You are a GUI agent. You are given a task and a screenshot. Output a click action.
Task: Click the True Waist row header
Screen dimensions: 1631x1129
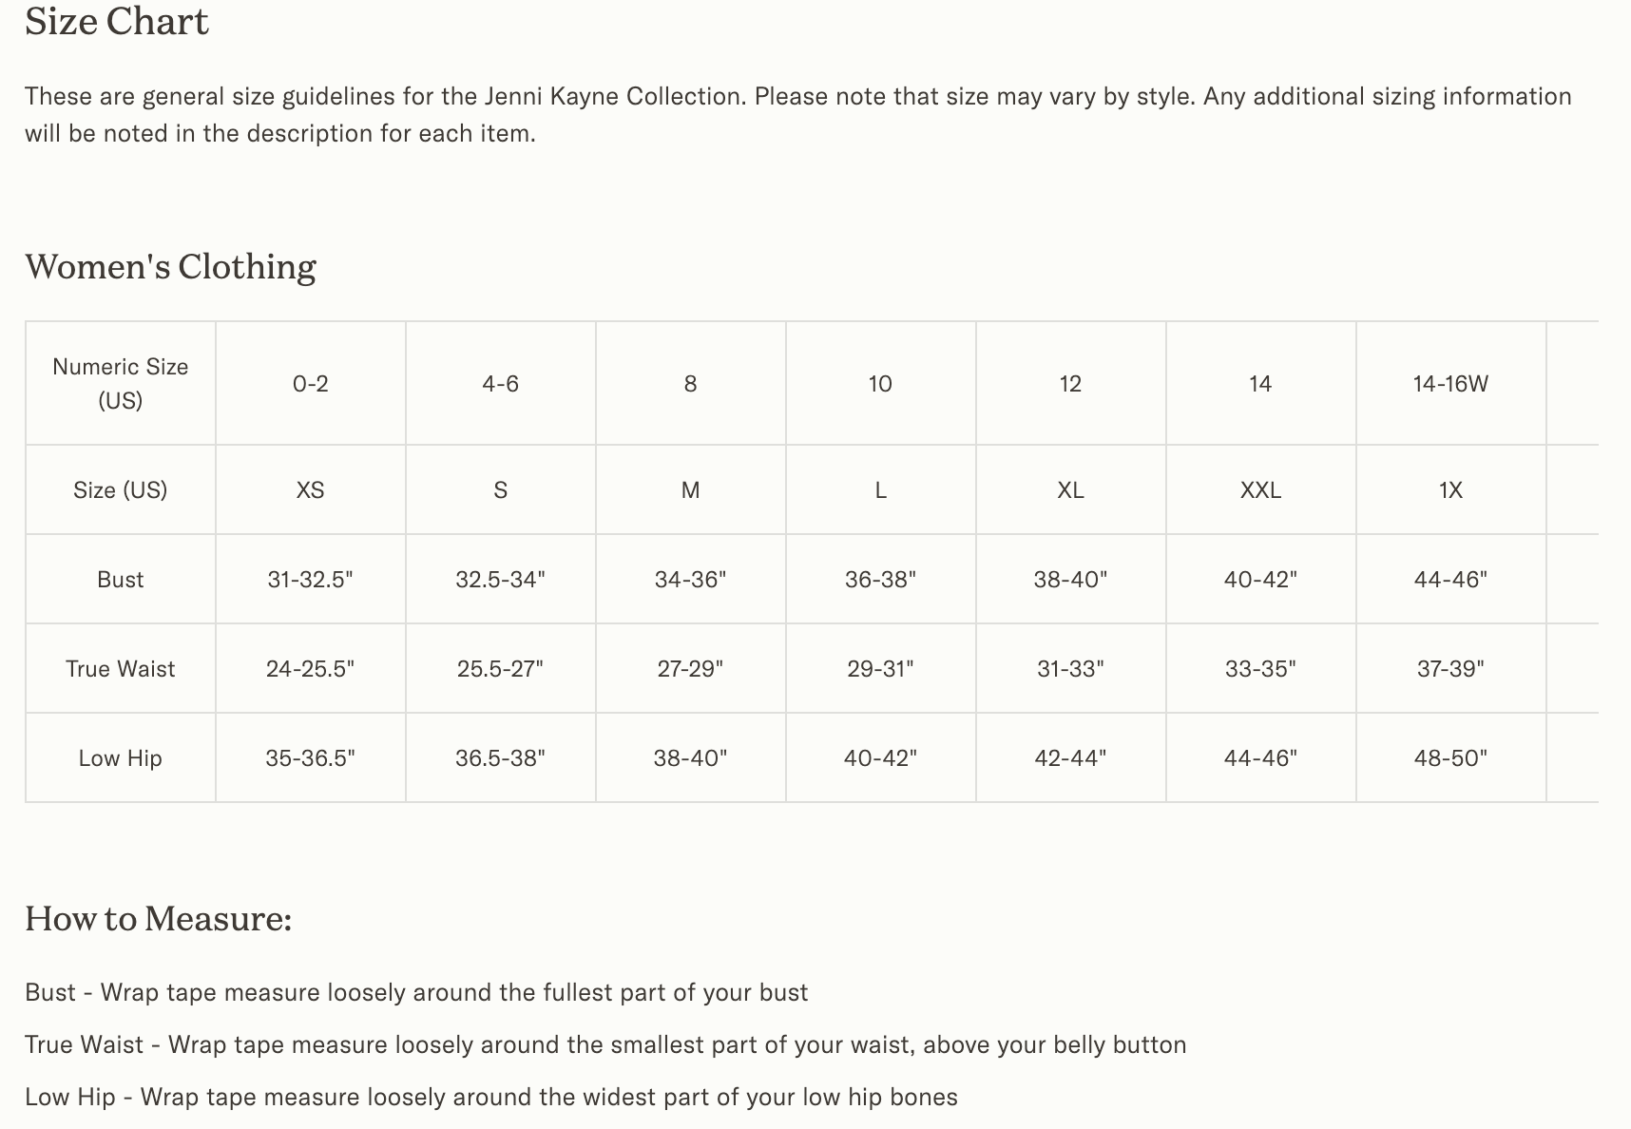point(121,669)
